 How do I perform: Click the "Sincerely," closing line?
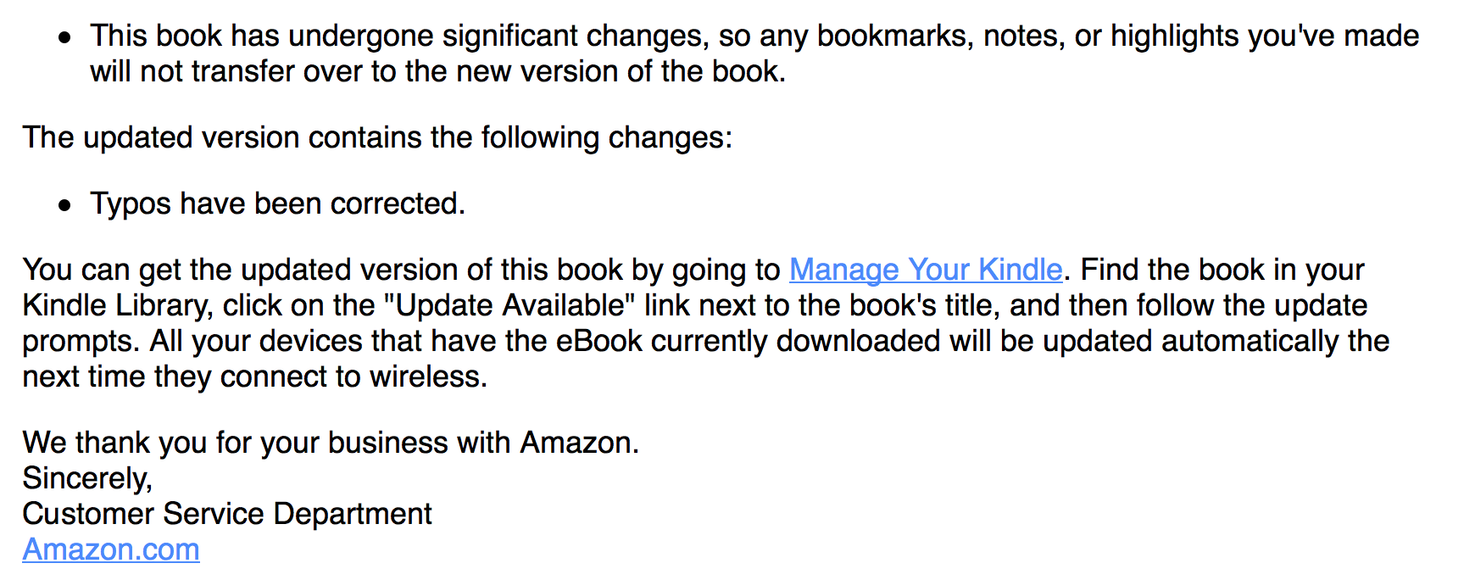(x=87, y=478)
